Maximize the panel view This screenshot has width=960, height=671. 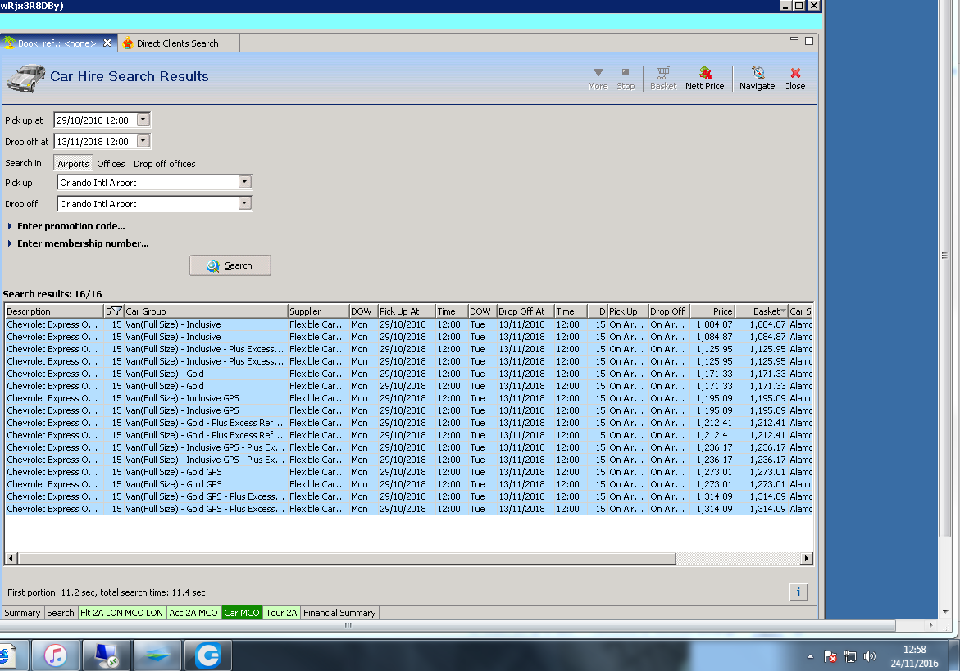[x=809, y=40]
